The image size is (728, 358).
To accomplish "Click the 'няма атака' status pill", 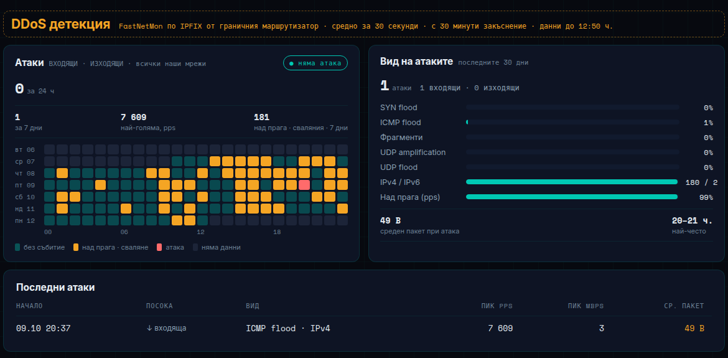I will 315,63.
